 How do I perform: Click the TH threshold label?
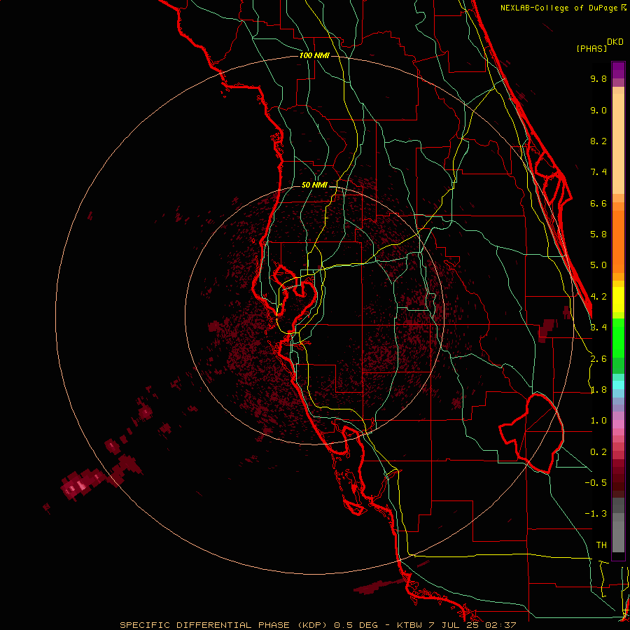(601, 545)
